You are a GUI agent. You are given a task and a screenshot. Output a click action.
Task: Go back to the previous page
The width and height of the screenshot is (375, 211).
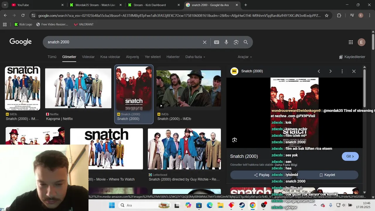point(5,15)
